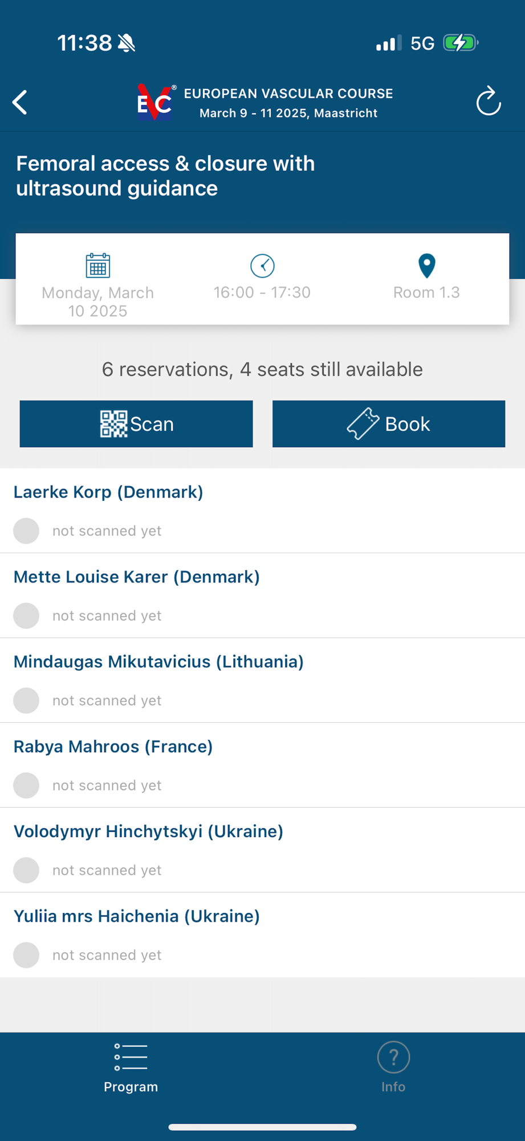Toggle scan status circle for Mette Louise Karer
Image resolution: width=525 pixels, height=1141 pixels.
tap(26, 616)
